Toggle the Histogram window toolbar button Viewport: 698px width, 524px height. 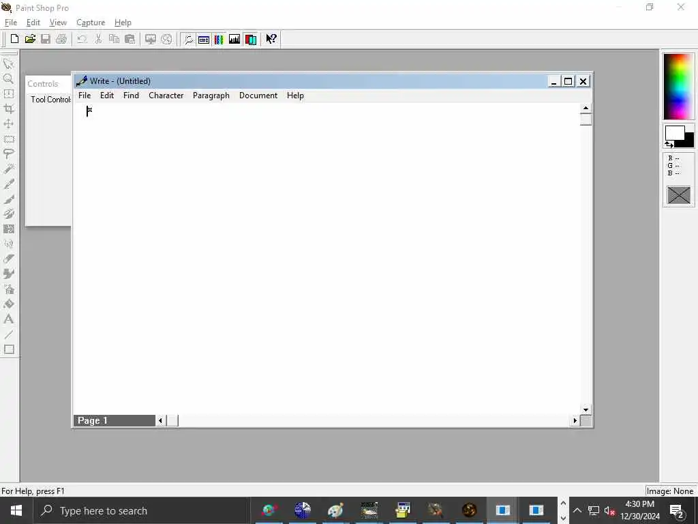point(234,39)
